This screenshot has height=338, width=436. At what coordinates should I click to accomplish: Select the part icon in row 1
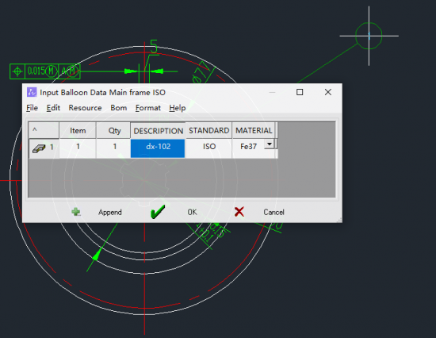39,148
